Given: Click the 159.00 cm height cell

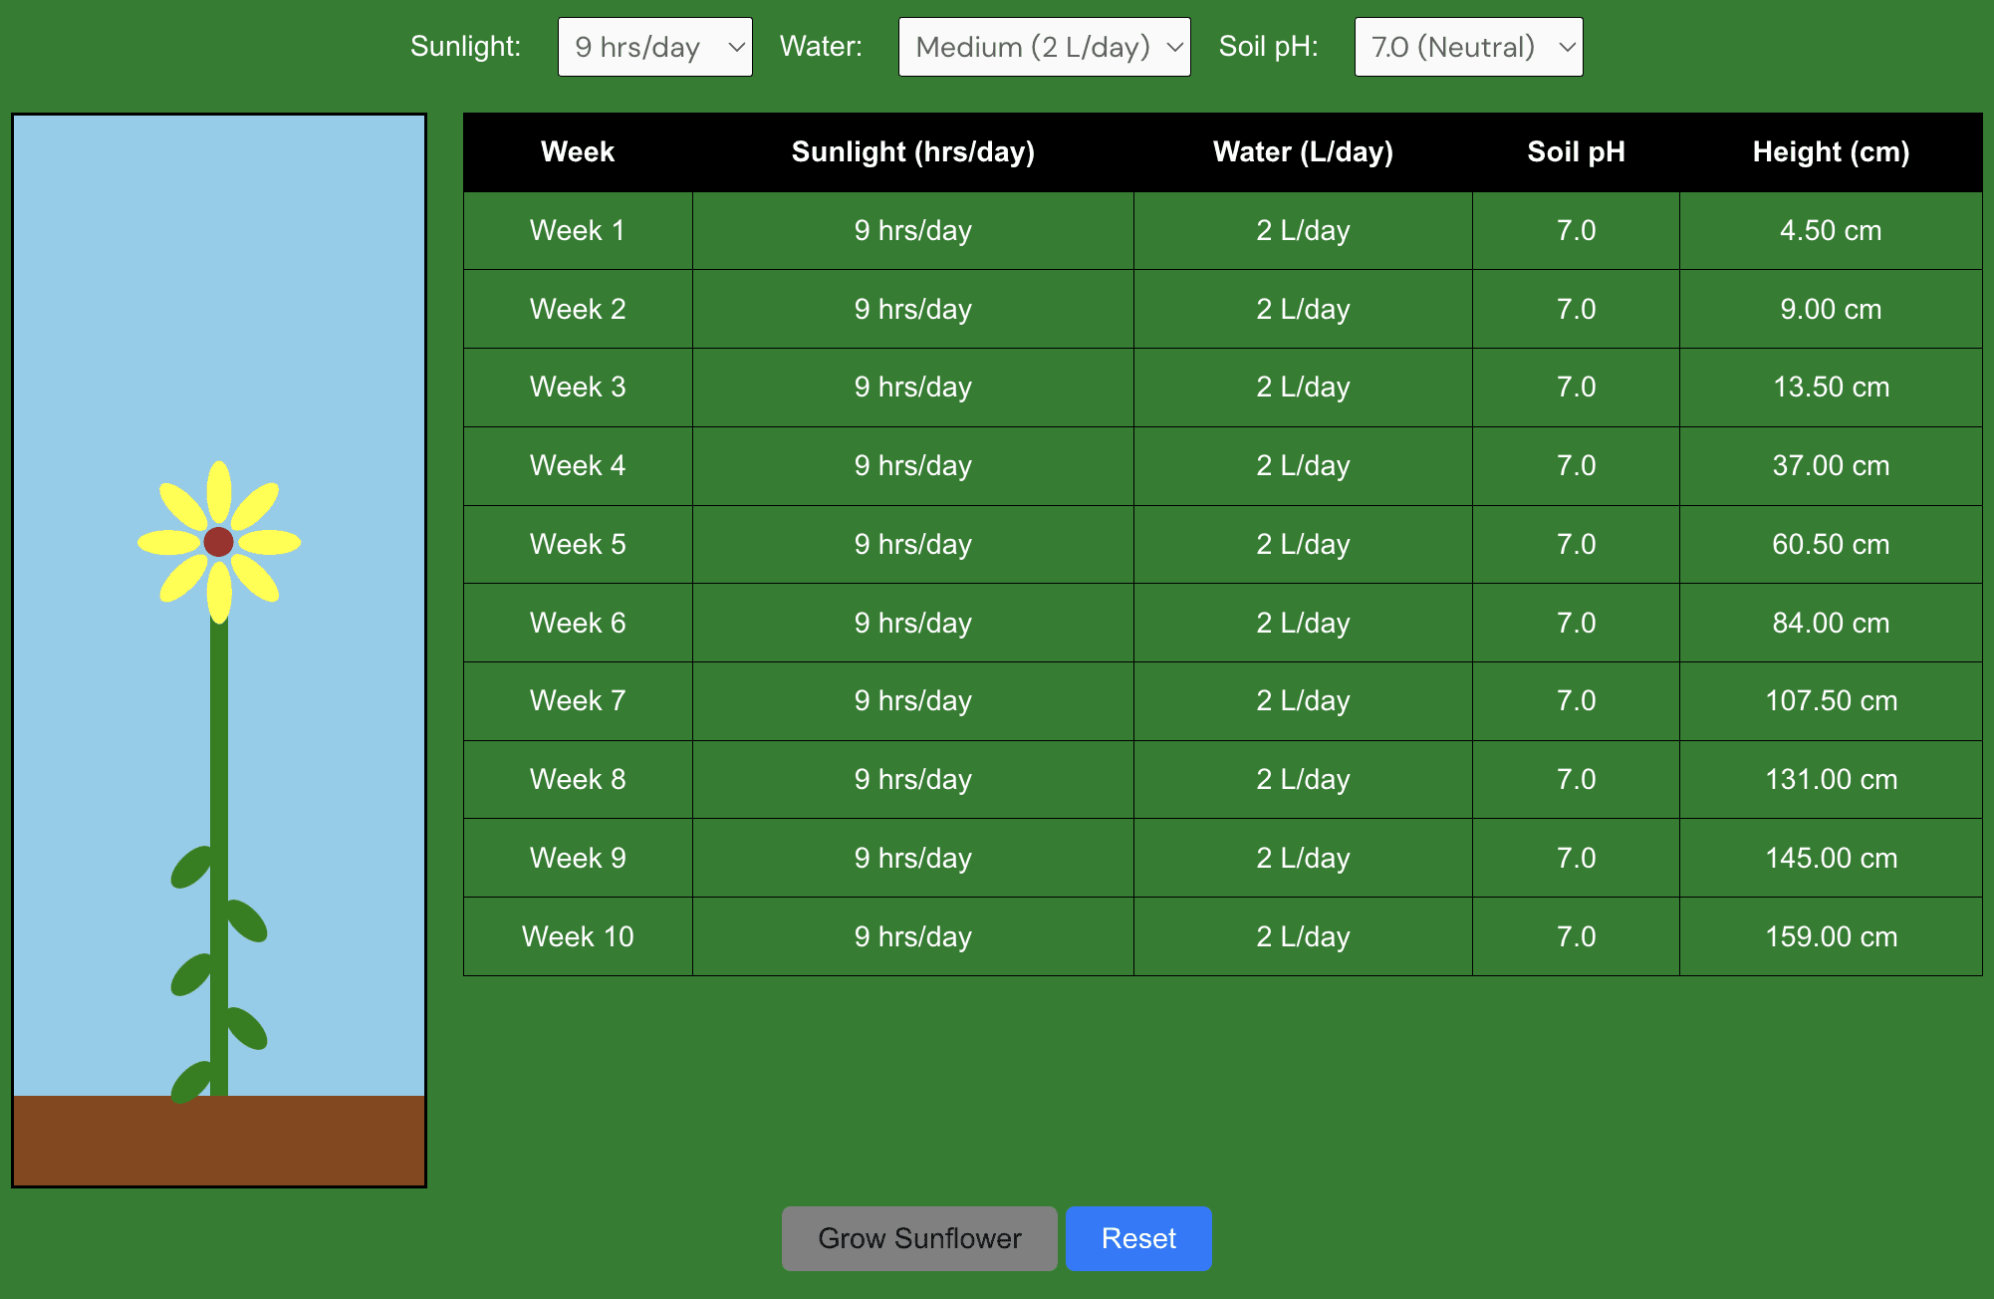Looking at the screenshot, I should 1830,936.
